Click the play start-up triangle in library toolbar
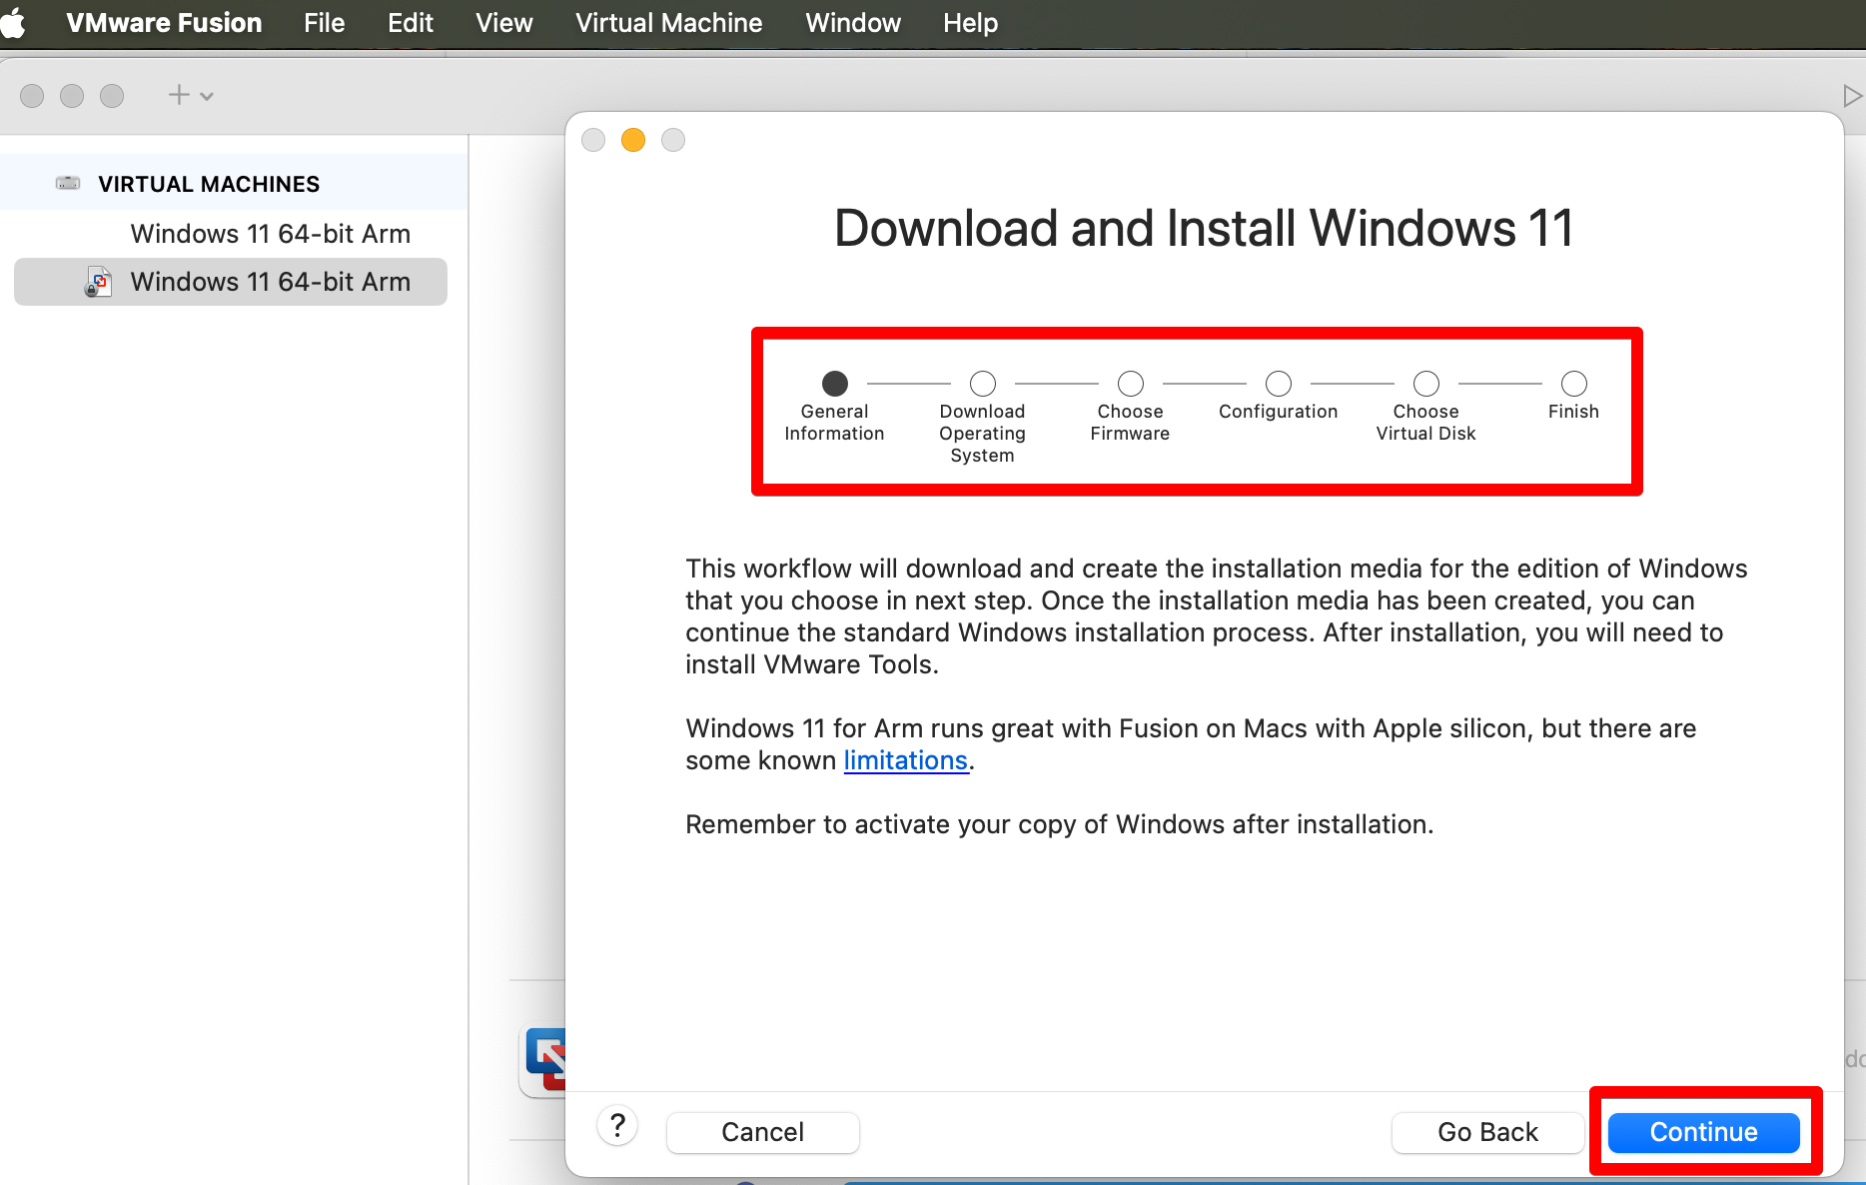This screenshot has height=1185, width=1866. (1852, 96)
